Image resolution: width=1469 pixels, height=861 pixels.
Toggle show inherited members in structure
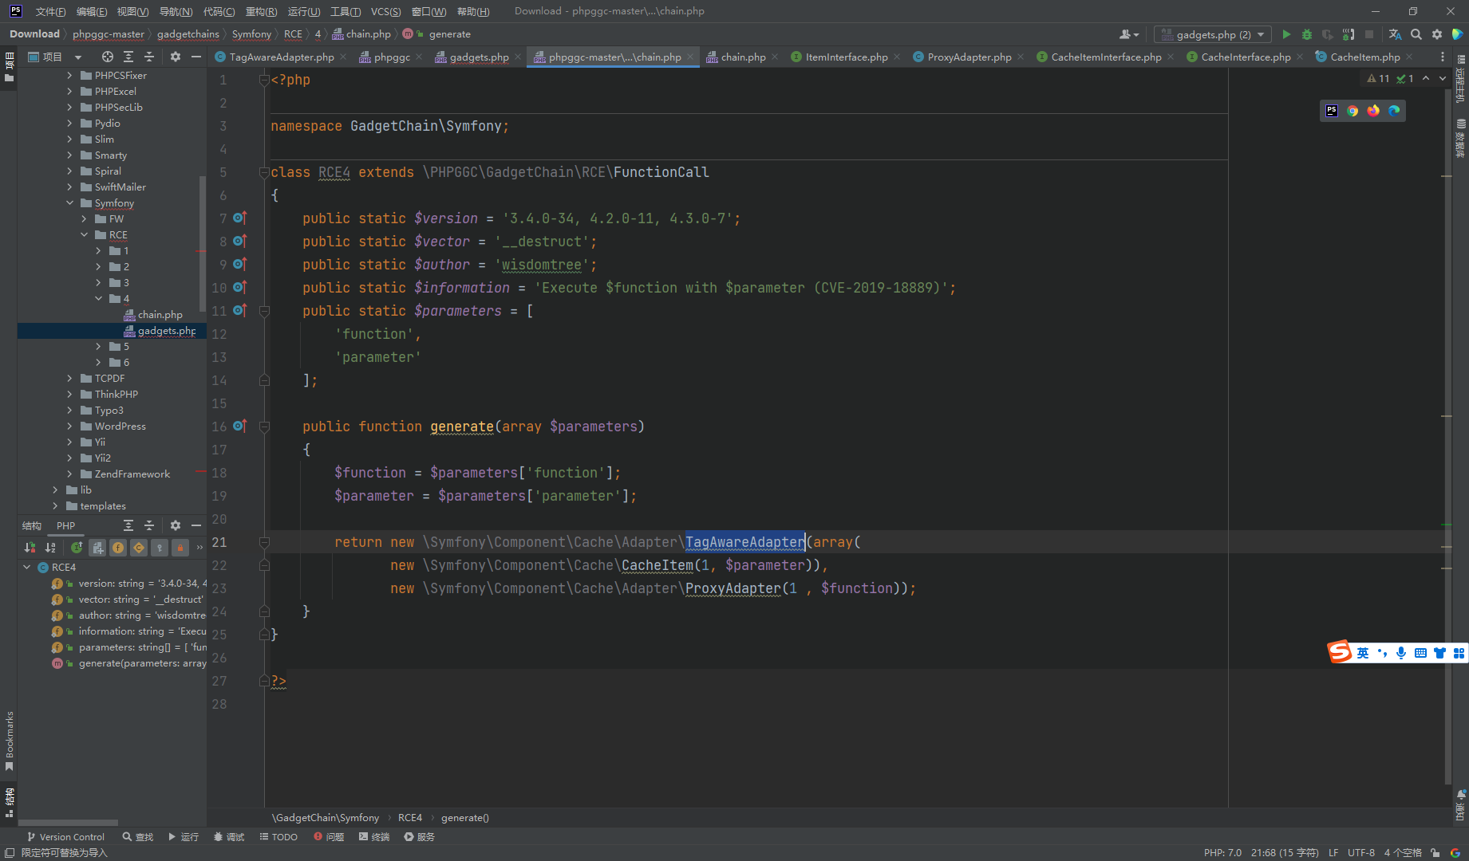click(x=77, y=548)
